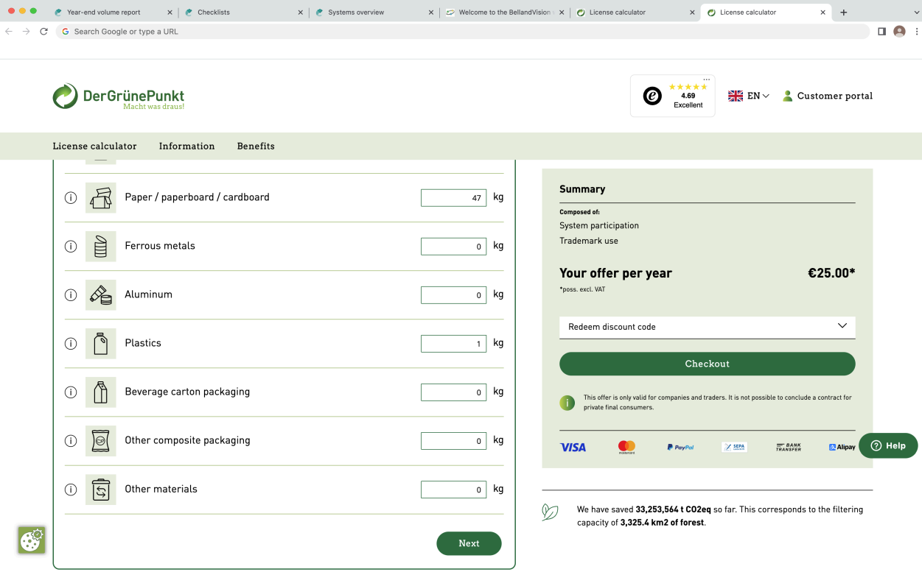
Task: Click the Beverage carton packaging icon
Action: pos(101,392)
